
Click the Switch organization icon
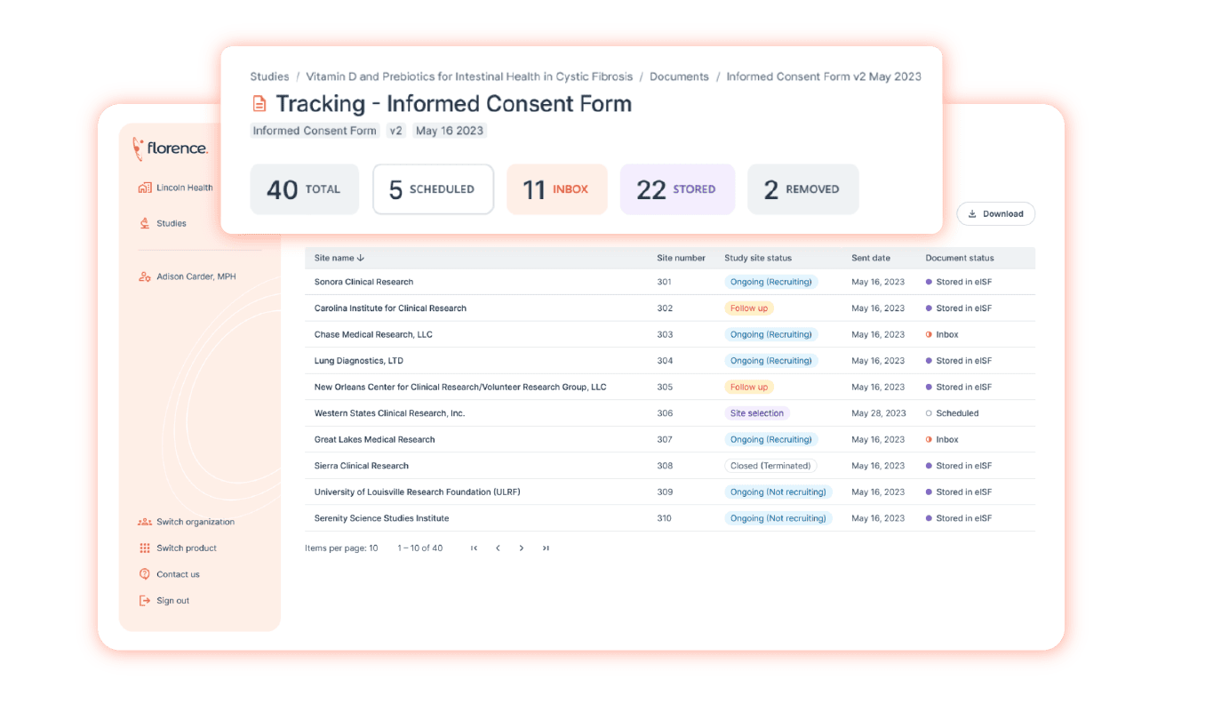pos(145,522)
